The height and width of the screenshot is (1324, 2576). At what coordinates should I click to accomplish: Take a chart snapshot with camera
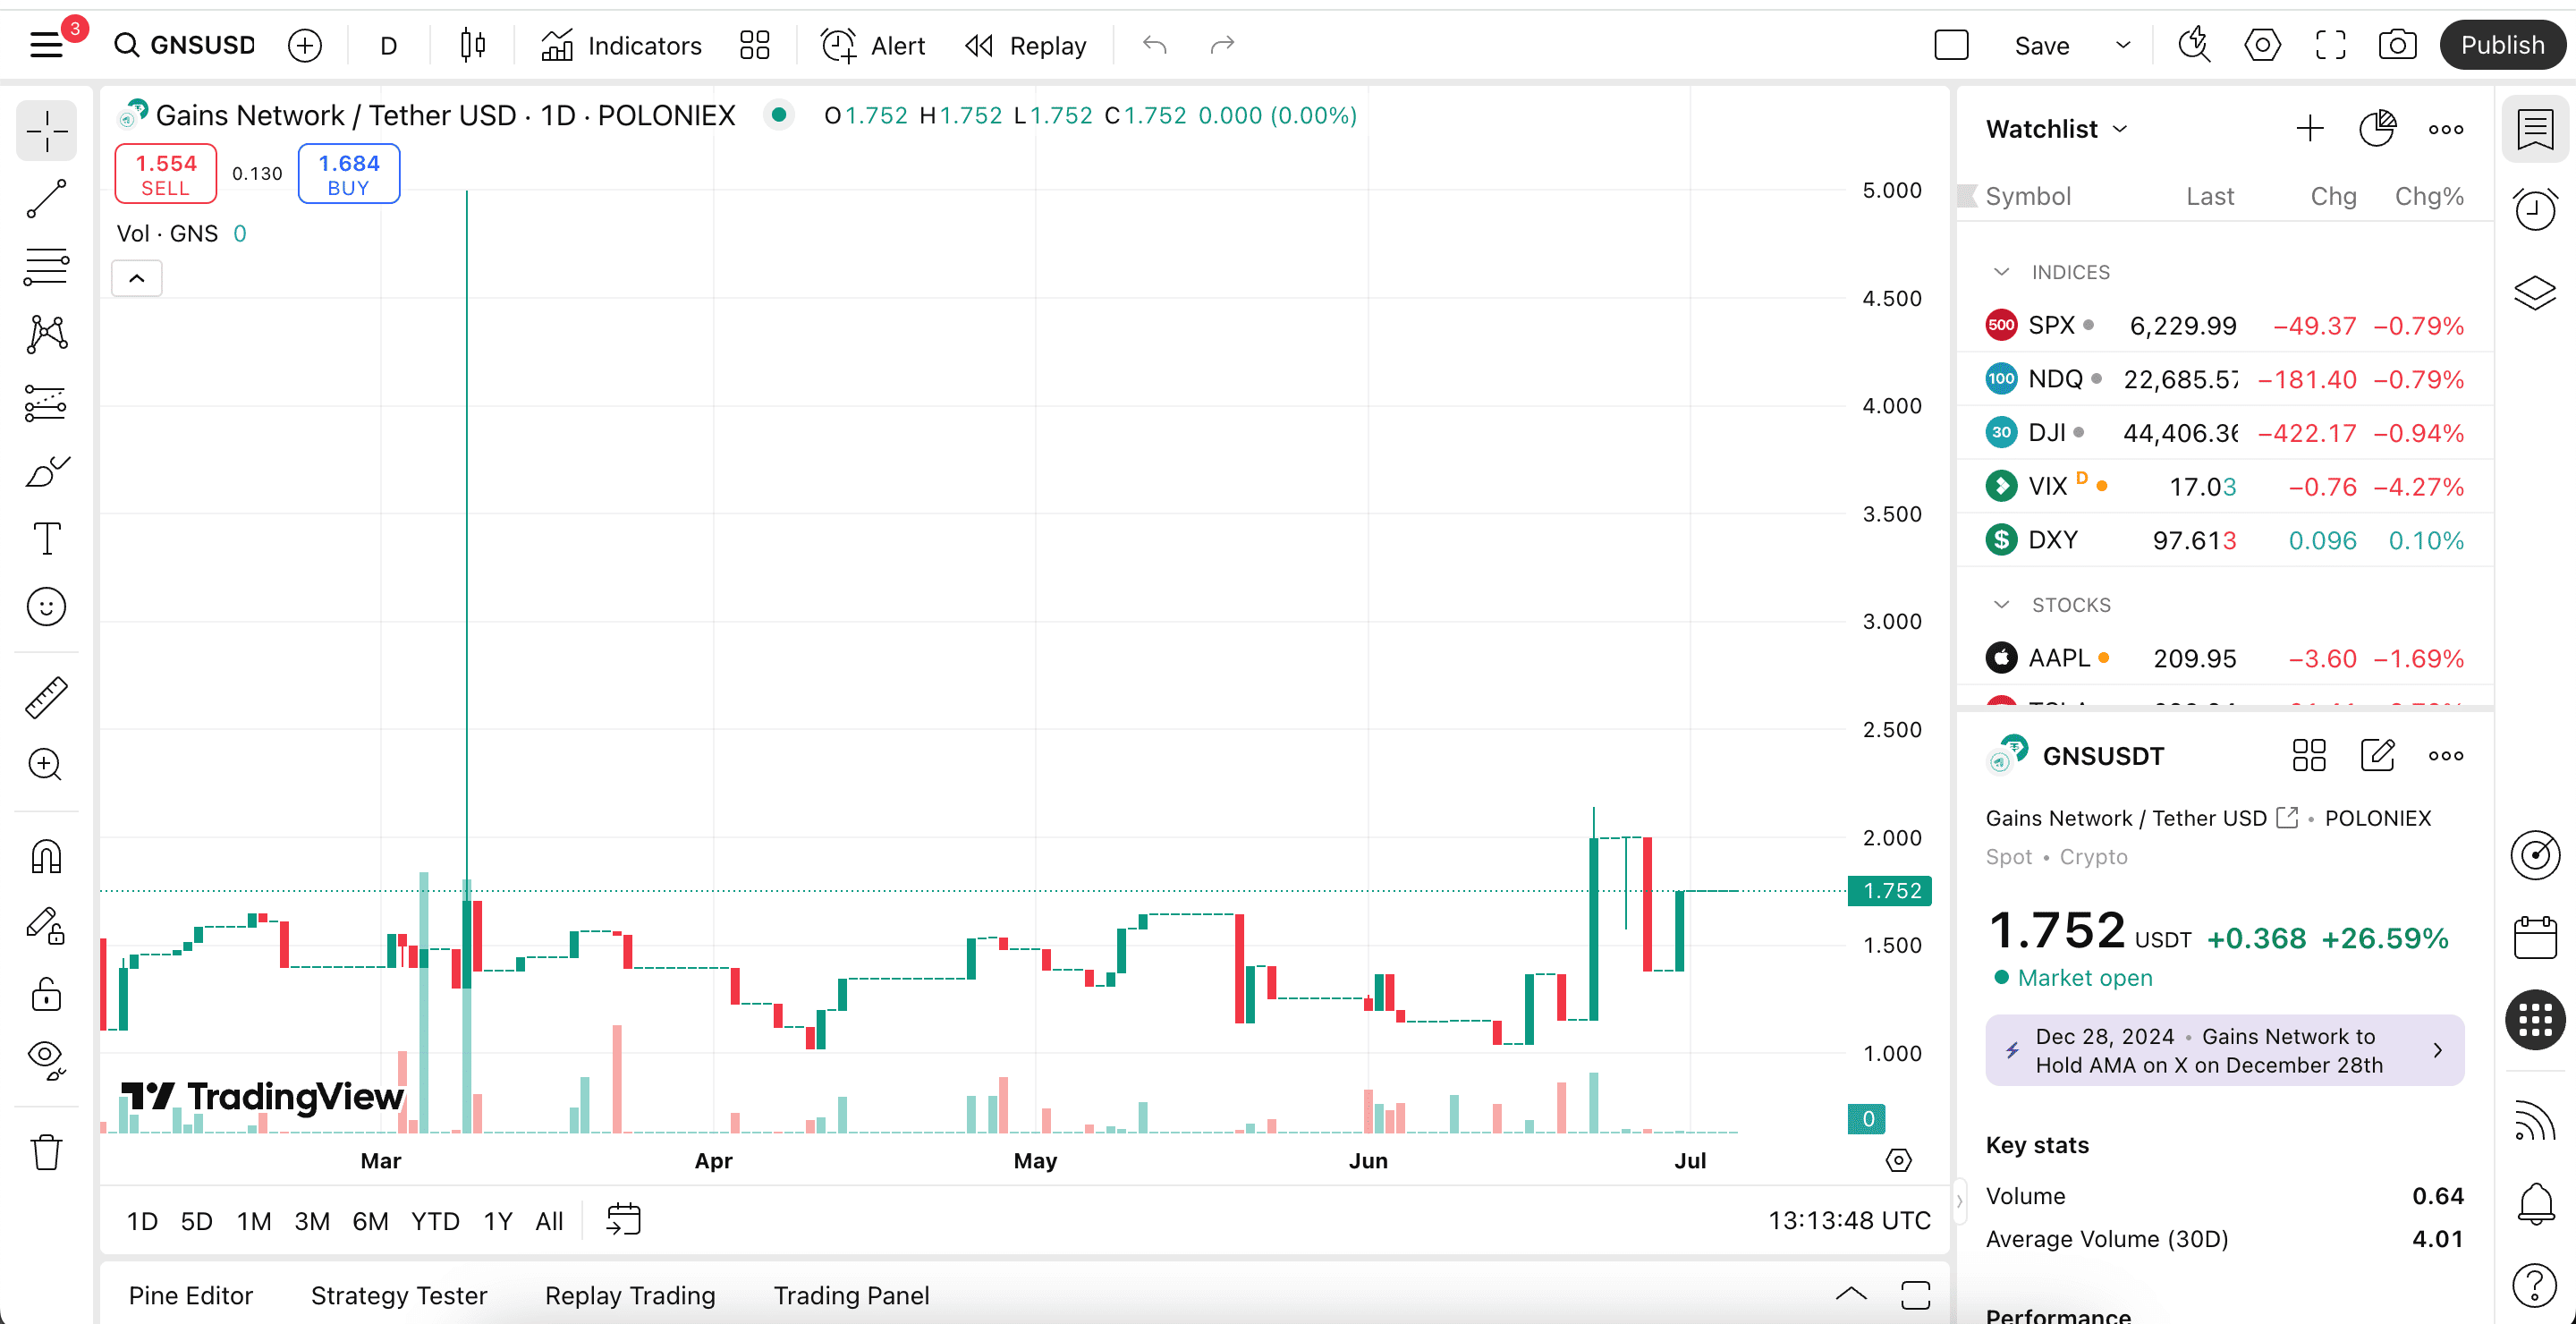point(2397,45)
